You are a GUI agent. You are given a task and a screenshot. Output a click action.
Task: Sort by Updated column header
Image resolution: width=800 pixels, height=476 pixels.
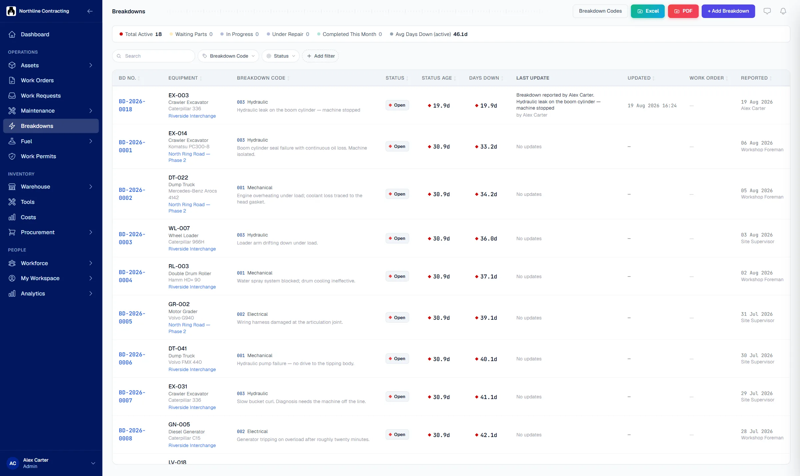tap(641, 78)
